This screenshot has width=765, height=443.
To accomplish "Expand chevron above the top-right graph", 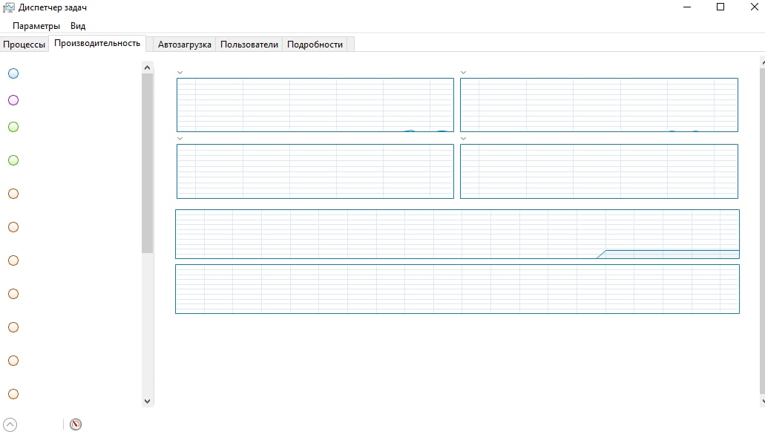I will tap(464, 73).
